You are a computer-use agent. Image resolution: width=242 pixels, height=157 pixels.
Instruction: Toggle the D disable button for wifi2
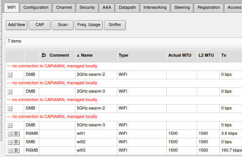16,142
